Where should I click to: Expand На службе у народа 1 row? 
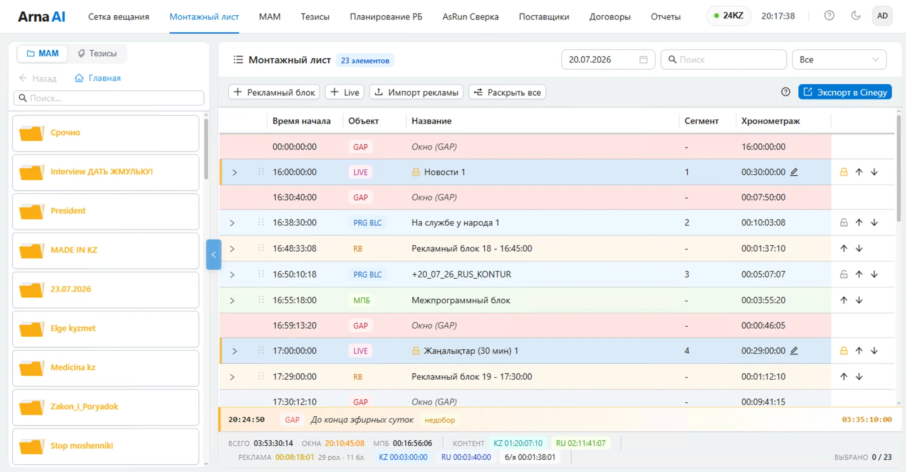[x=232, y=223]
